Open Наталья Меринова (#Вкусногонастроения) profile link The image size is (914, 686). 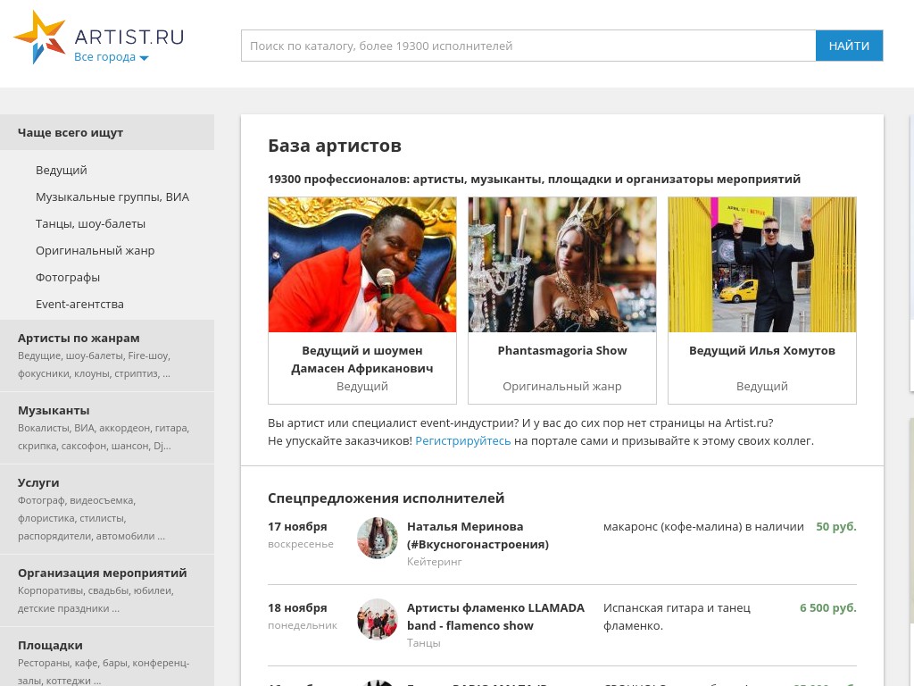[478, 536]
